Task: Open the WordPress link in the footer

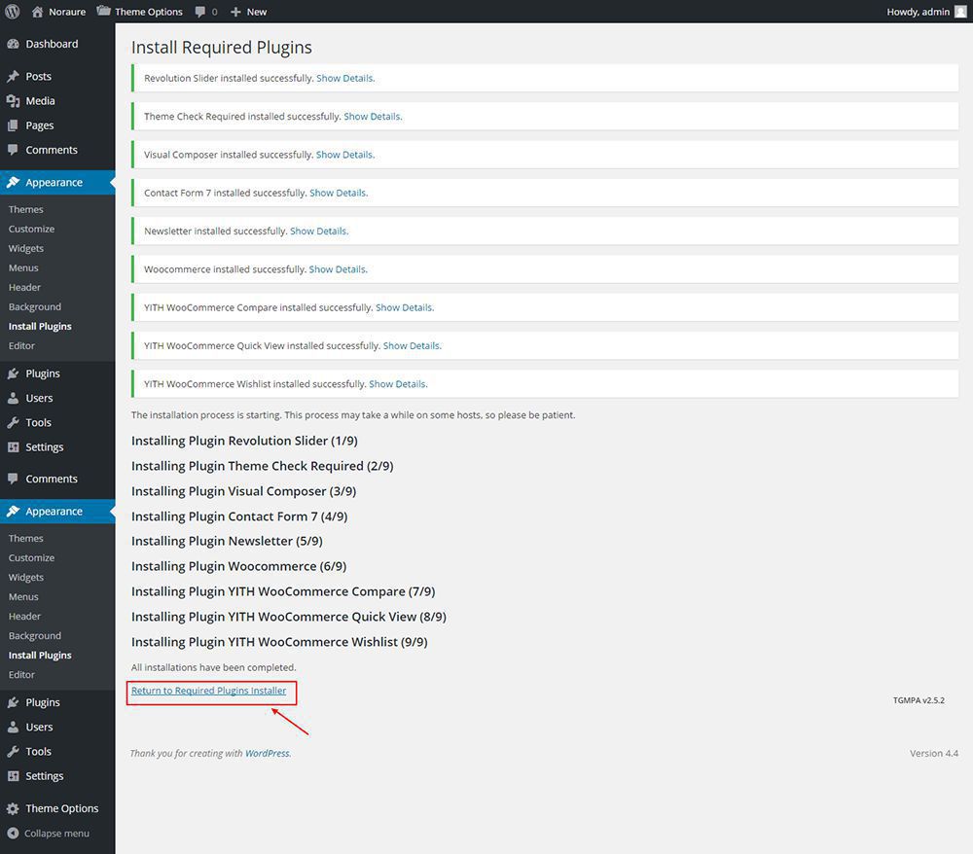Action: (267, 753)
